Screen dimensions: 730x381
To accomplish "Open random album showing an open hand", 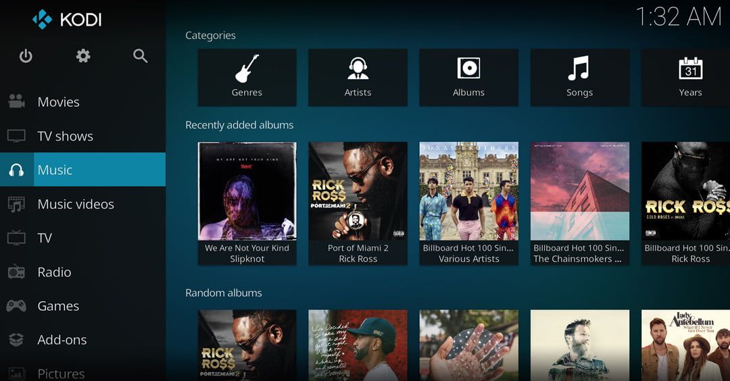I will 469,345.
